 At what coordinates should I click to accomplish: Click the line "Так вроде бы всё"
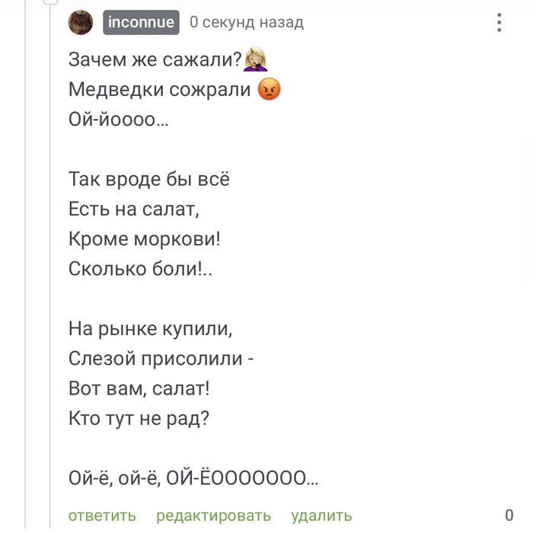pyautogui.click(x=148, y=180)
